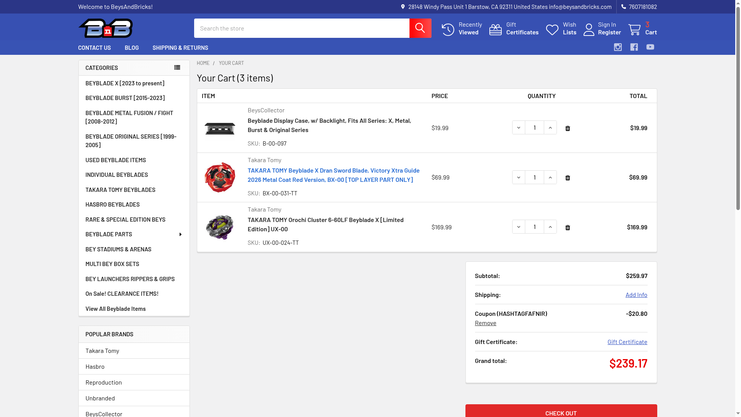Click the Wish Lists heart icon
741x417 pixels.
552,29
